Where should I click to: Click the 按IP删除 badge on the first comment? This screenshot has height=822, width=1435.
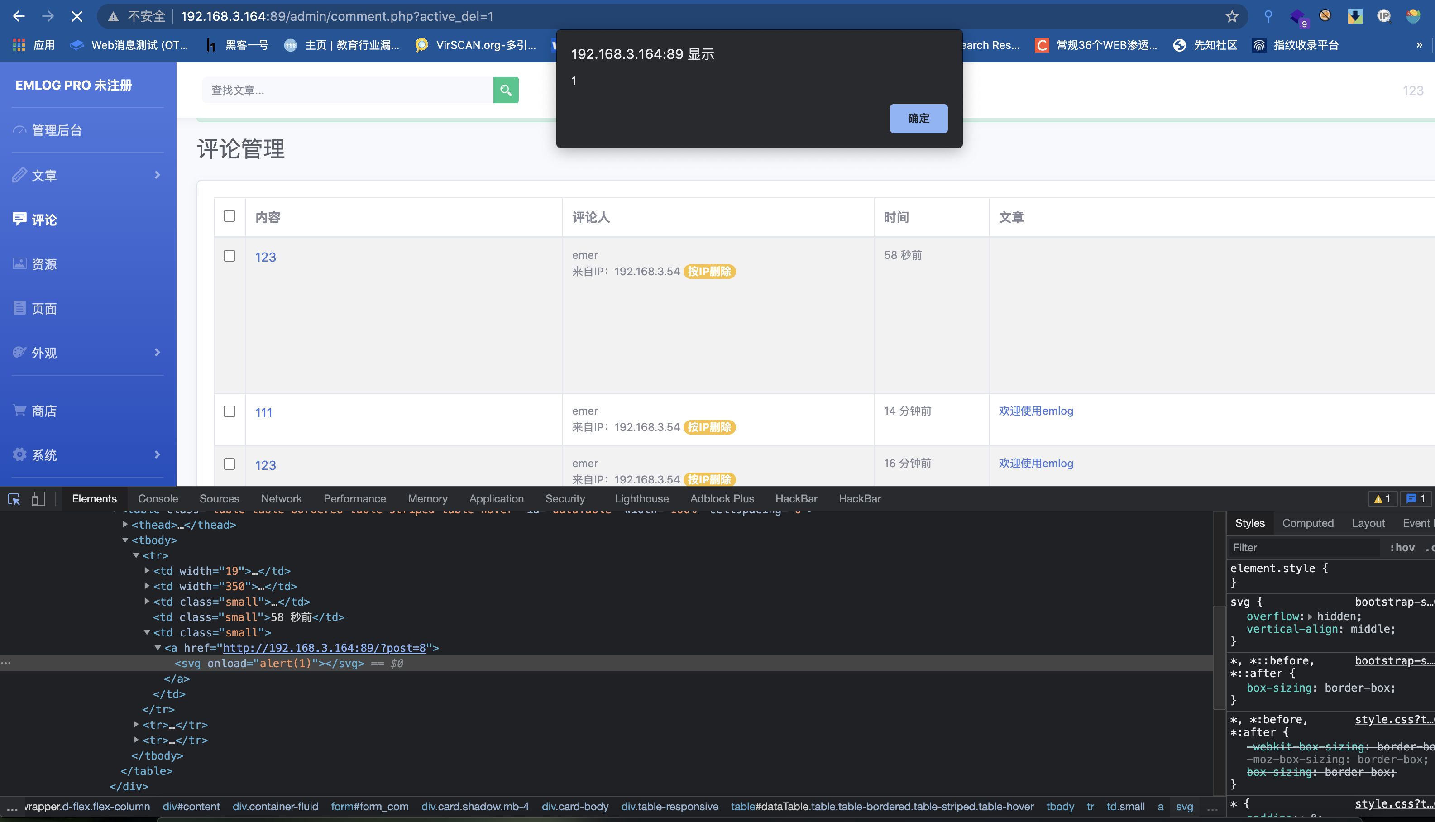pos(709,272)
